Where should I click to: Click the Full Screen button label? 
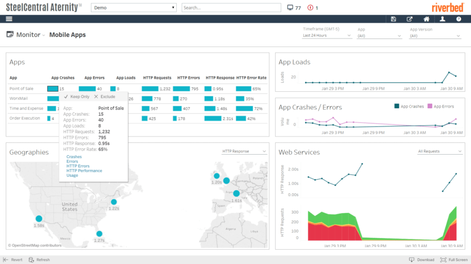coord(458,260)
